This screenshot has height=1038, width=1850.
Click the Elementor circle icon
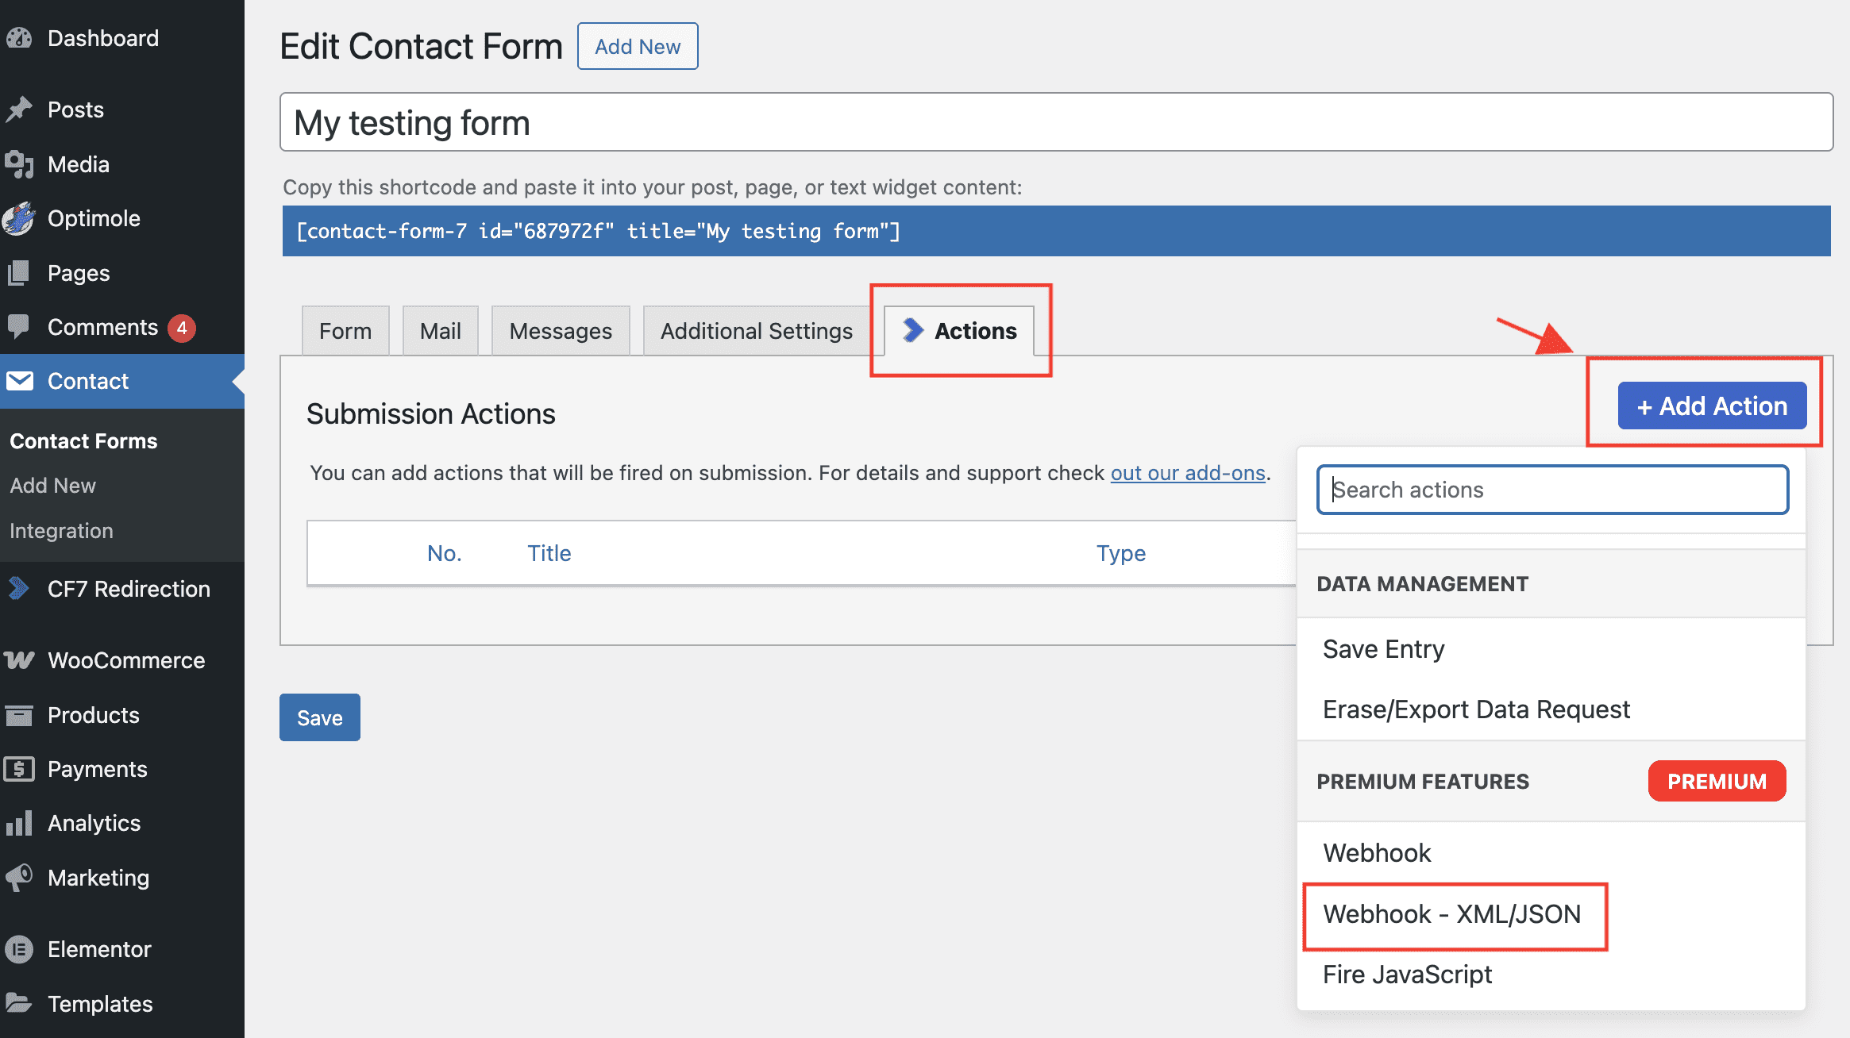(19, 949)
